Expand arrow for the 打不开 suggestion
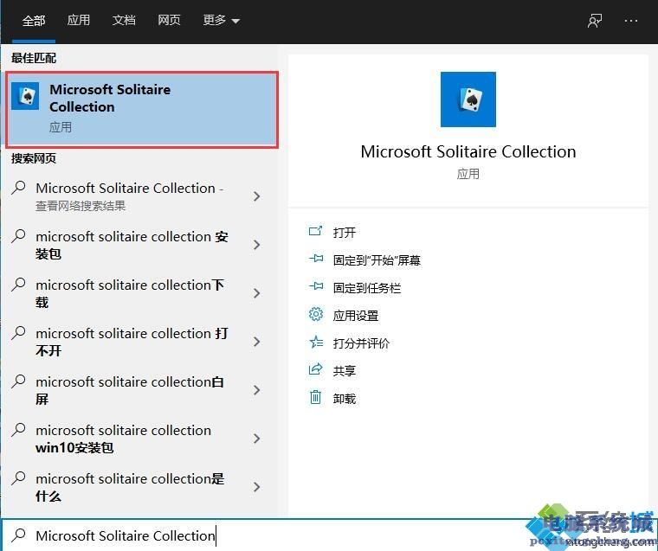The image size is (658, 551). pyautogui.click(x=257, y=342)
